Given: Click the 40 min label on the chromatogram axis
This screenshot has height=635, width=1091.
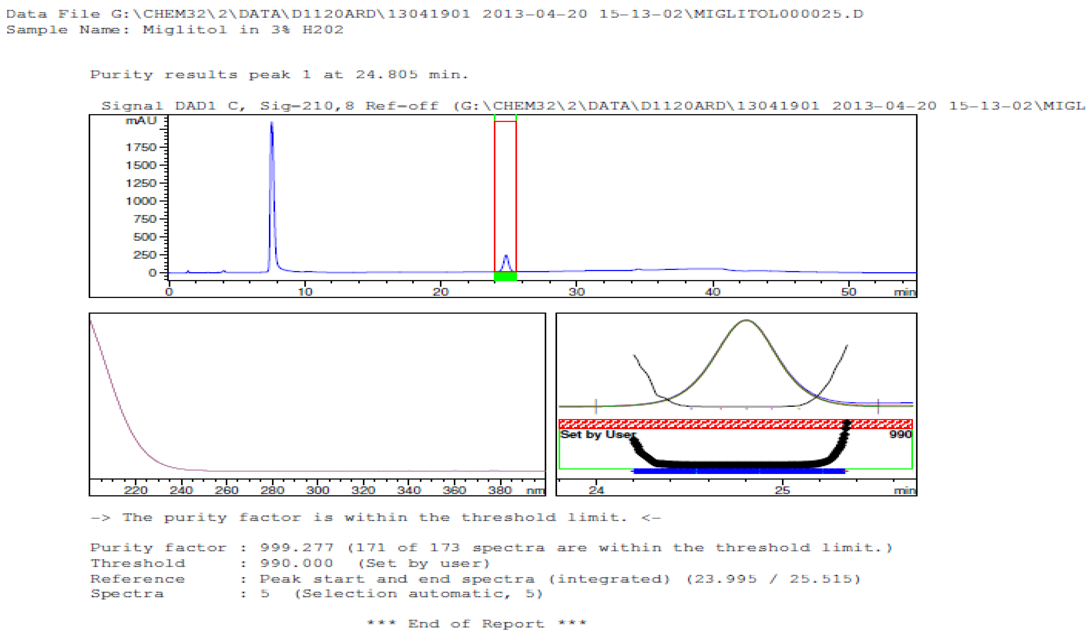Looking at the screenshot, I should (712, 292).
